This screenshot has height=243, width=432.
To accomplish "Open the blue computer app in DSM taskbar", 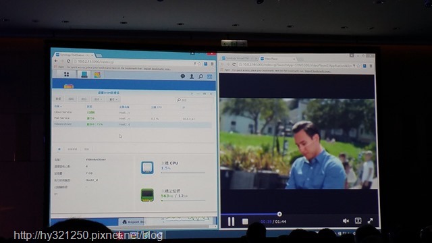I will tap(84, 74).
